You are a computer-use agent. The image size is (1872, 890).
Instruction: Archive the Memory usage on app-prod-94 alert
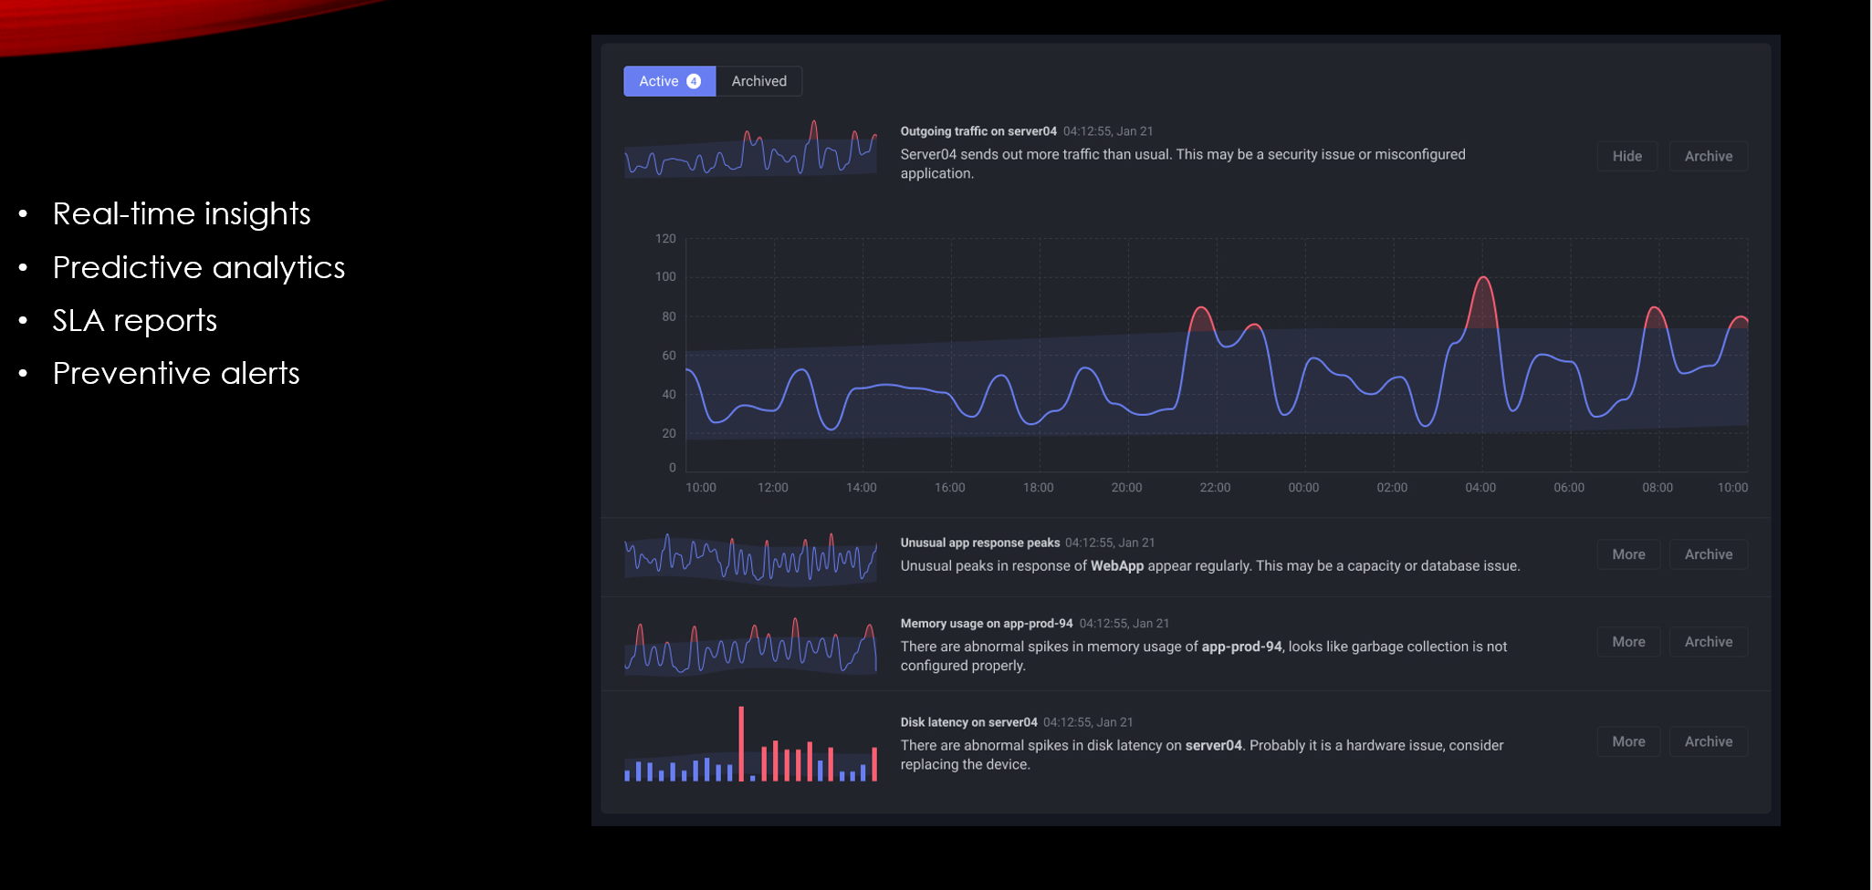pos(1708,642)
